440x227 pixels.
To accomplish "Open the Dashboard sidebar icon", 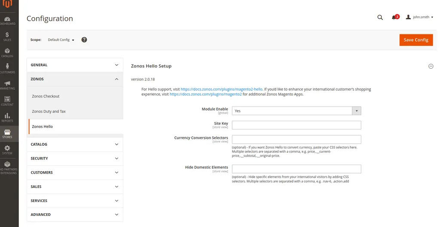I will 7,21.
